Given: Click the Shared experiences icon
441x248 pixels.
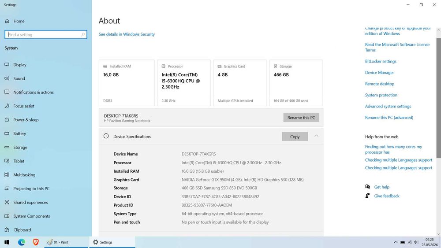Looking at the screenshot, I should pyautogui.click(x=7, y=202).
